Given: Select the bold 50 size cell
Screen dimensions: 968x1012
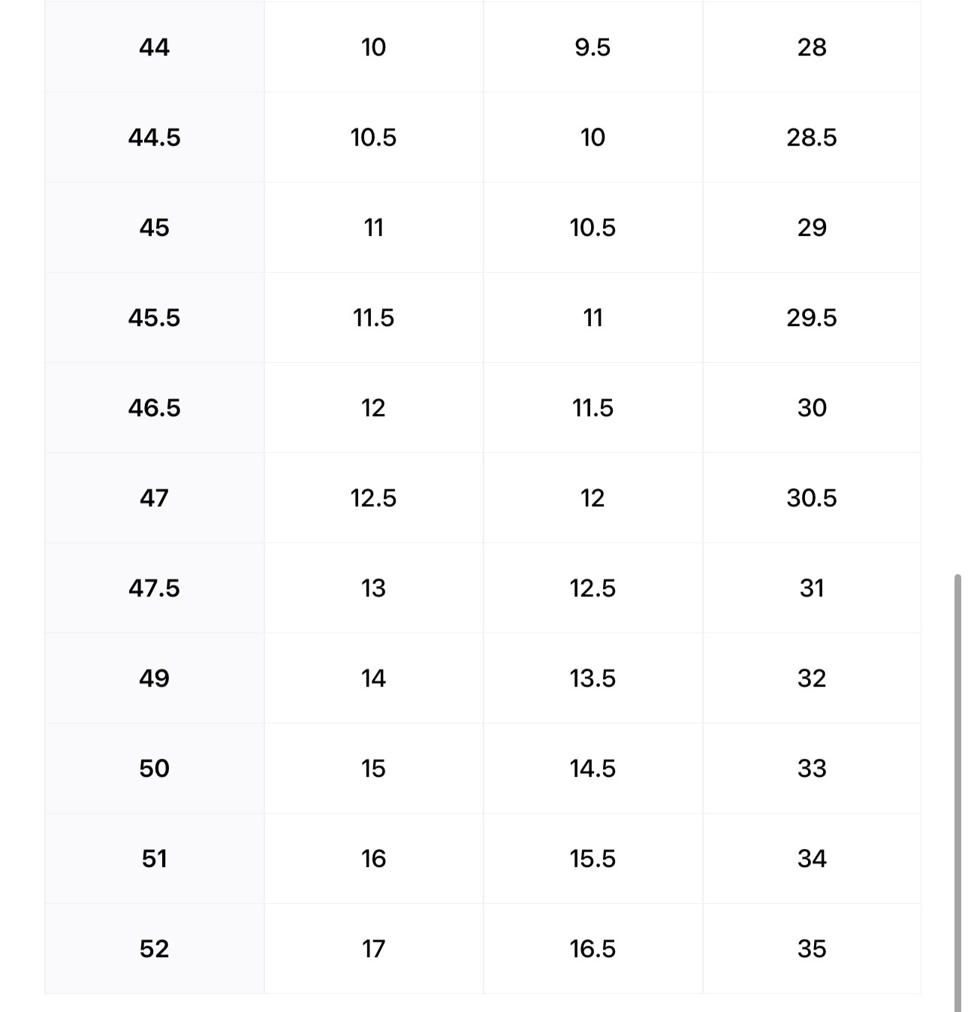Looking at the screenshot, I should (x=154, y=769).
